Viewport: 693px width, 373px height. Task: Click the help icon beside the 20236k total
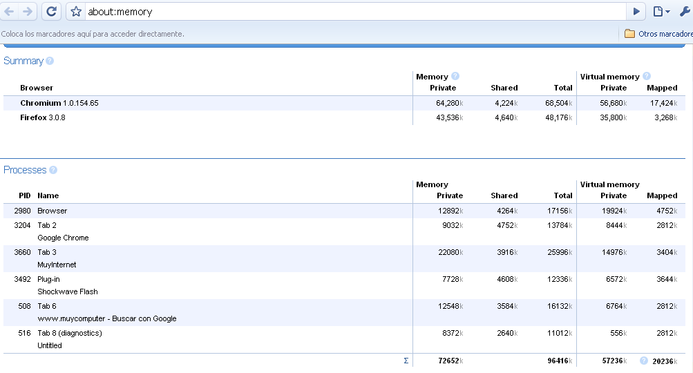pyautogui.click(x=644, y=361)
